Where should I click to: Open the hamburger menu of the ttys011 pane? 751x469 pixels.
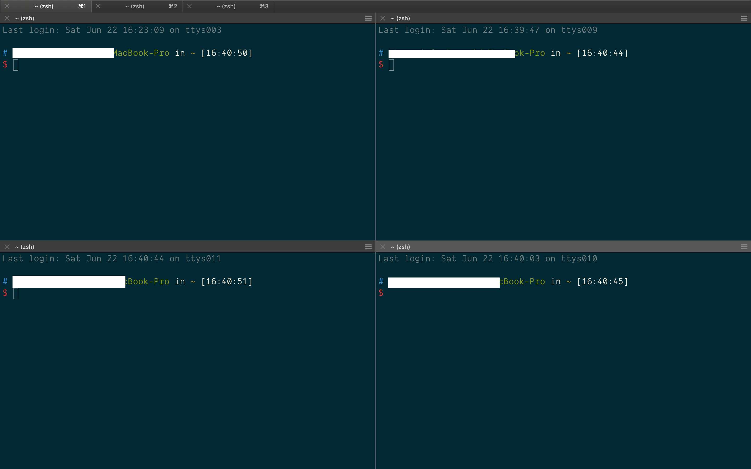[x=368, y=246]
